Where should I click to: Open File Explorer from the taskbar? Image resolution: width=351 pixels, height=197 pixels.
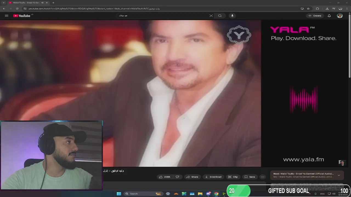[x=200, y=194]
